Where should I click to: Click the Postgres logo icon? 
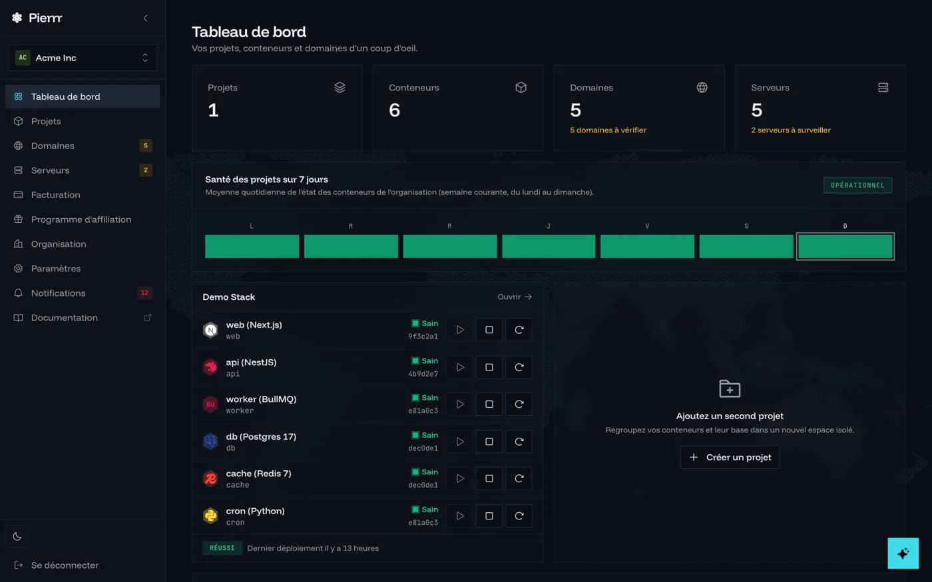(210, 442)
